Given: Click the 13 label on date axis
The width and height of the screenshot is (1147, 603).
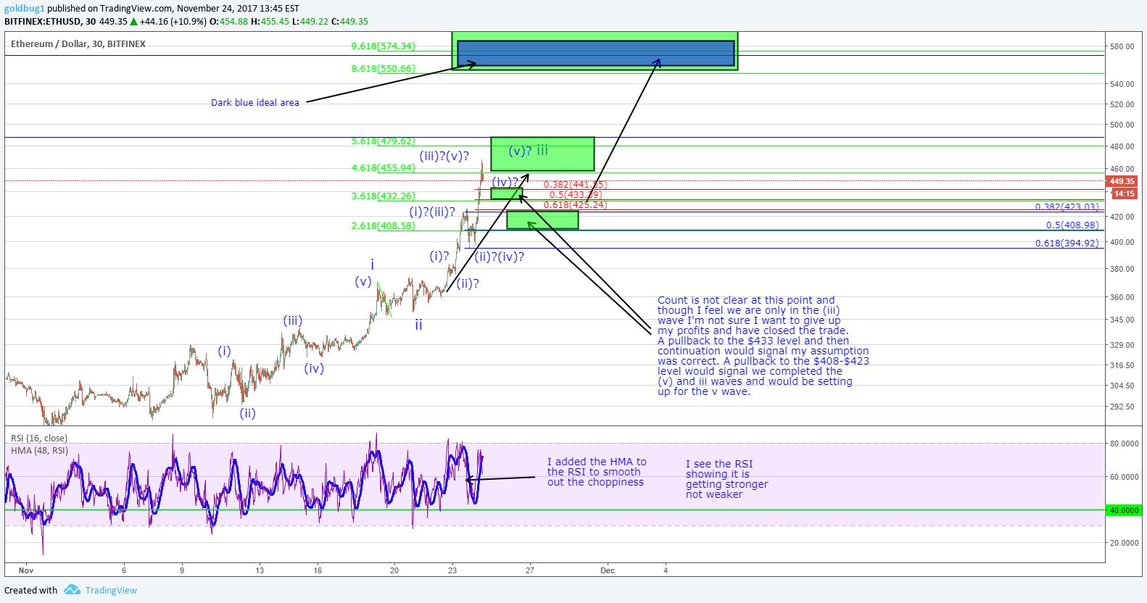Looking at the screenshot, I should point(260,570).
